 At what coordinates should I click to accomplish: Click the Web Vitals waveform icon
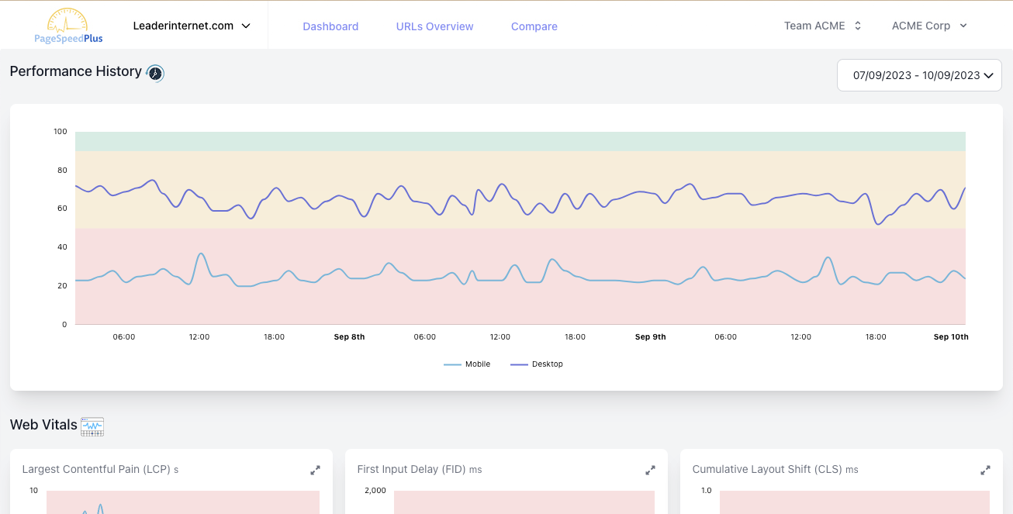pos(92,426)
